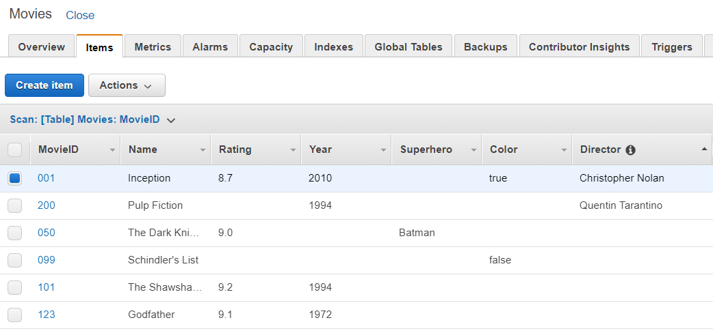Click the Close link beside Movies
The height and width of the screenshot is (331, 713).
pos(80,15)
